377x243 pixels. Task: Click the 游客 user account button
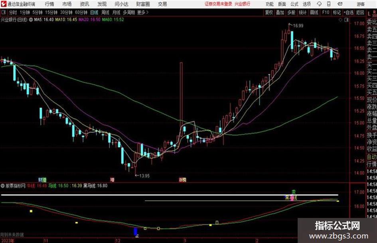point(360,4)
